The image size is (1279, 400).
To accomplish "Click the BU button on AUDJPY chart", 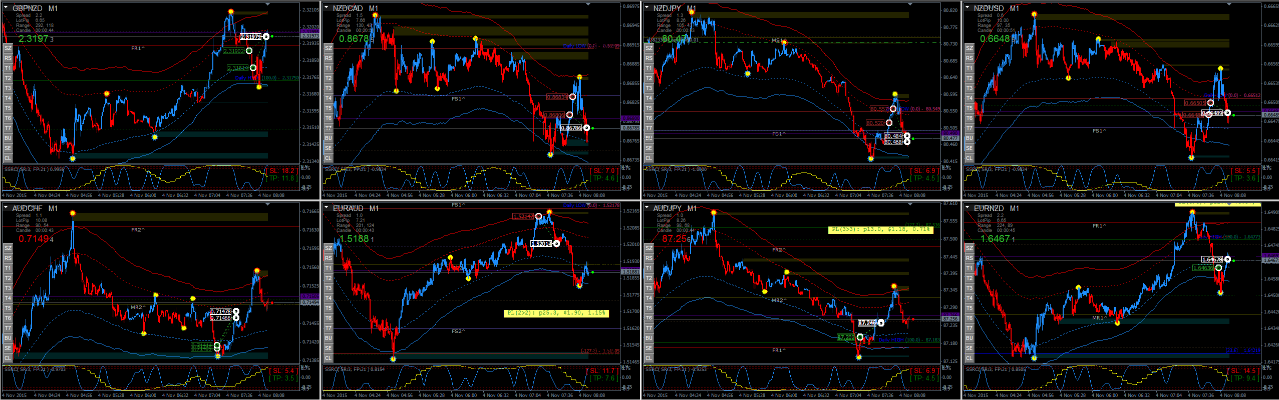I will (x=649, y=338).
